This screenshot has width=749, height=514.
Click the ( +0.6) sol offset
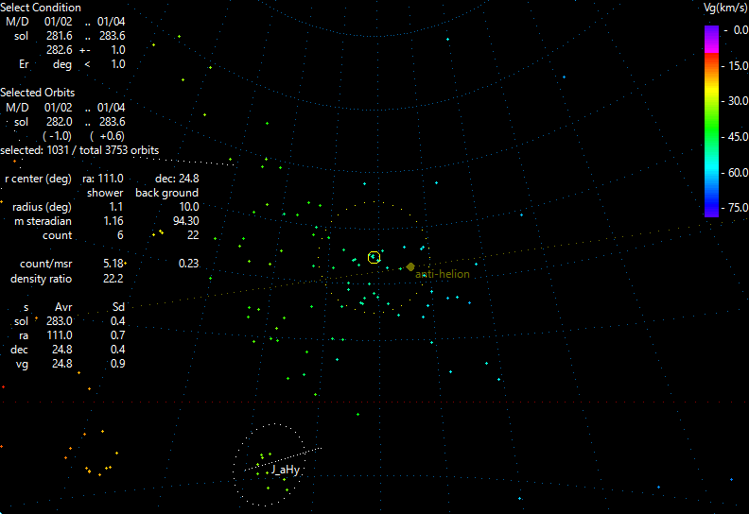pyautogui.click(x=107, y=136)
